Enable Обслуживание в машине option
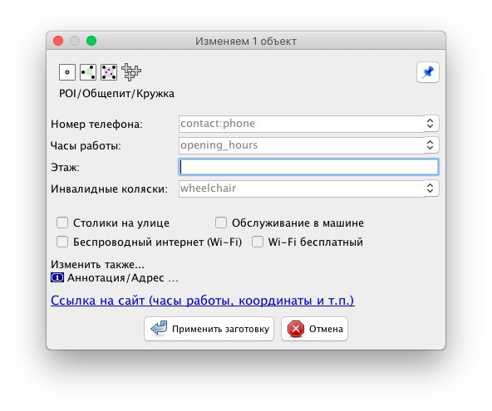 tap(221, 223)
